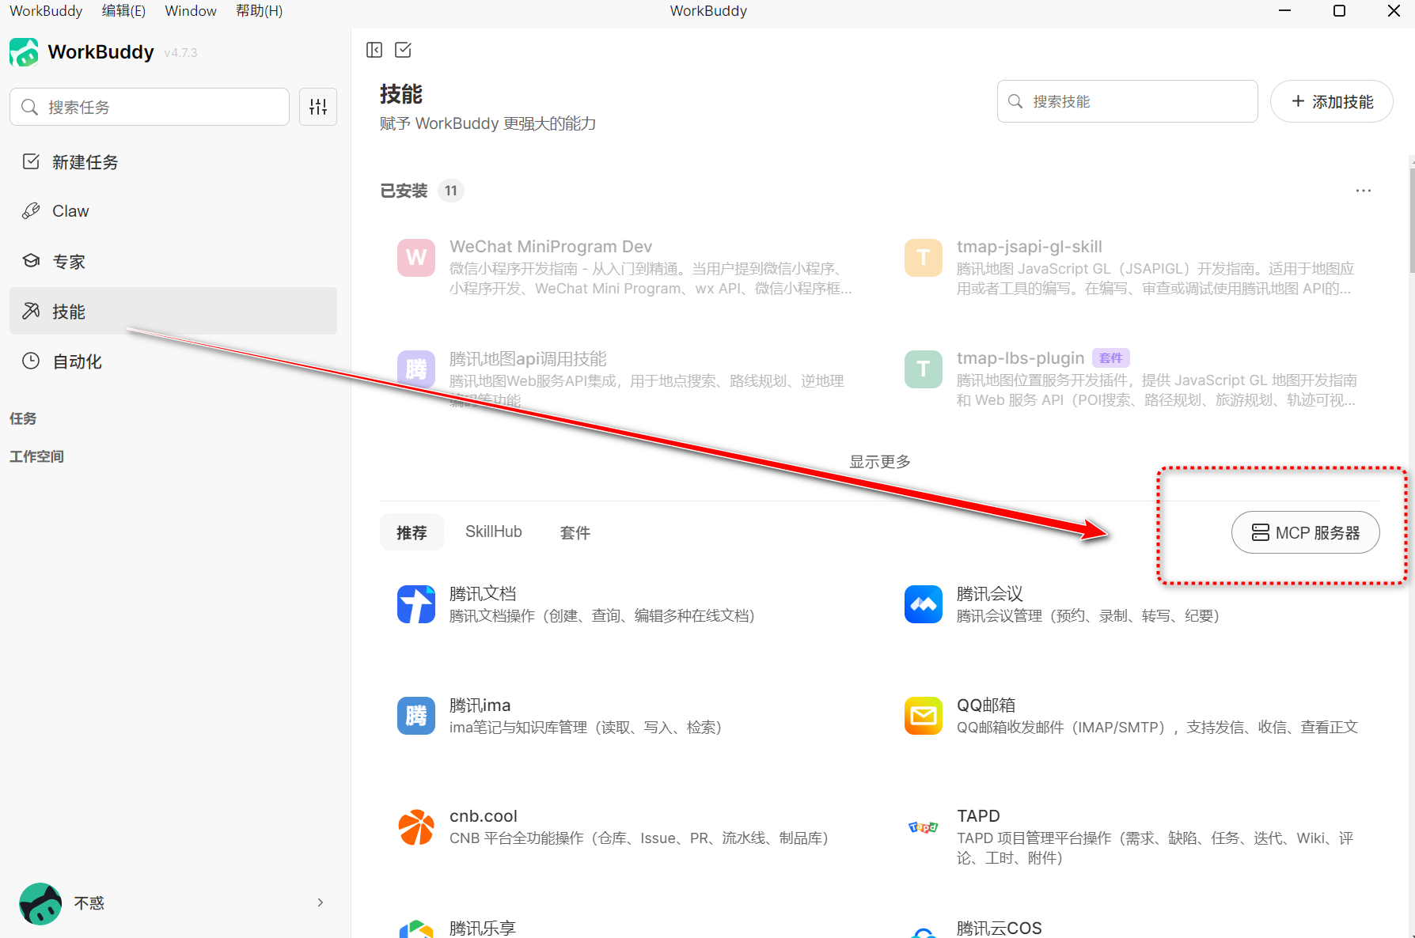Click the search icon in the skills search box
This screenshot has width=1415, height=938.
coord(1015,101)
